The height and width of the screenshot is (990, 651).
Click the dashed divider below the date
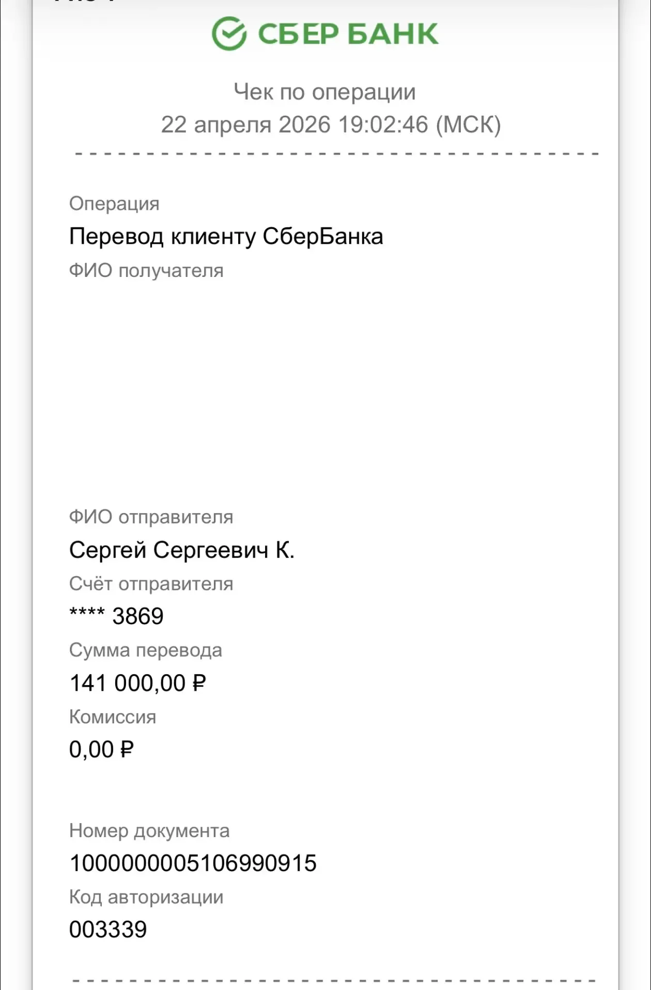(336, 154)
